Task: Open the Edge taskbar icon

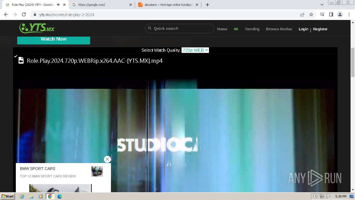Action: (60, 196)
